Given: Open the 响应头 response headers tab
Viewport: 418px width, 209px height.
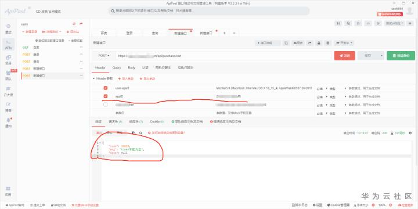Looking at the screenshot, I should [x=136, y=121].
